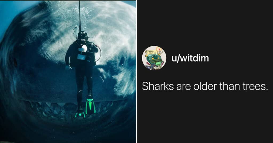273x143 pixels.
Task: Open the u/witdim user profile link
Action: click(x=190, y=58)
